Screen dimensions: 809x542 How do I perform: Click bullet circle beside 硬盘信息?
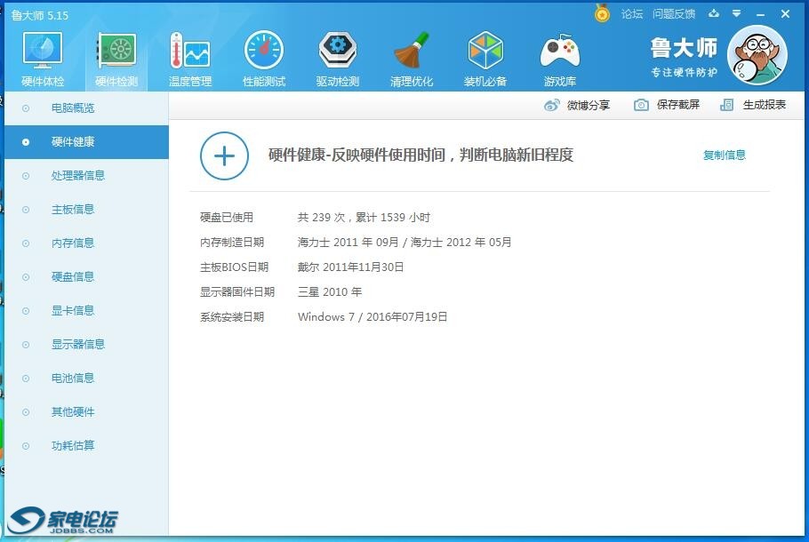pos(26,277)
